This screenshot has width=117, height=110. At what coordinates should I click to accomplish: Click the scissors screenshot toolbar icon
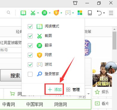pos(33,13)
